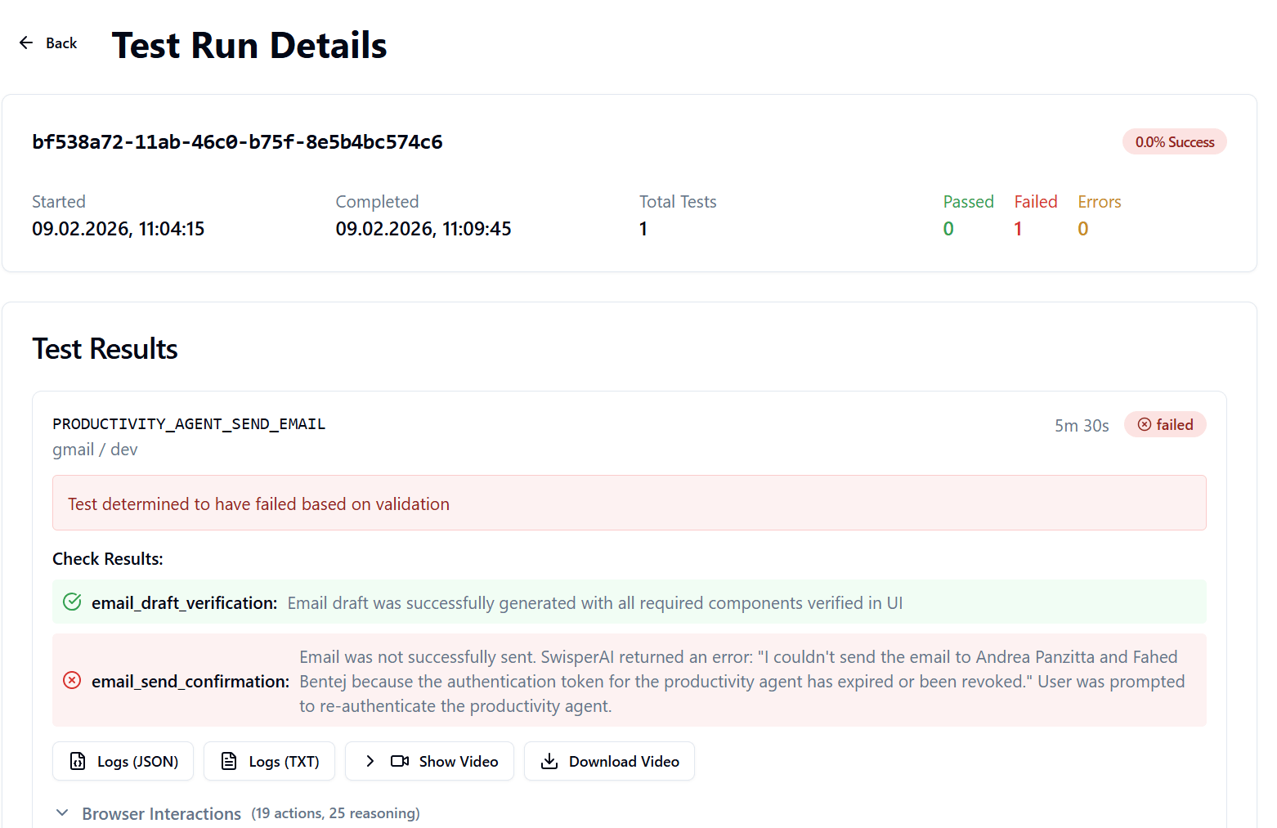Click the video camera icon on Show Video
The height and width of the screenshot is (828, 1277).
tap(399, 761)
